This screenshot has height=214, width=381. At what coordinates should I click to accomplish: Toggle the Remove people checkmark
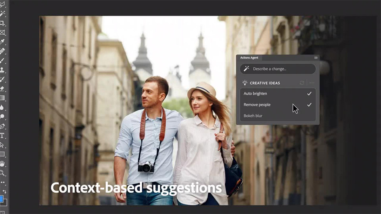tap(309, 105)
